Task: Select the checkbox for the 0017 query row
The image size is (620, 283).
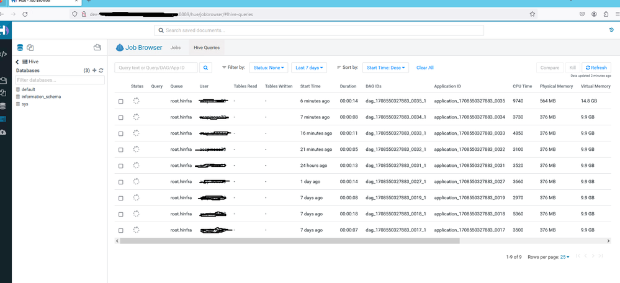Action: [x=121, y=230]
